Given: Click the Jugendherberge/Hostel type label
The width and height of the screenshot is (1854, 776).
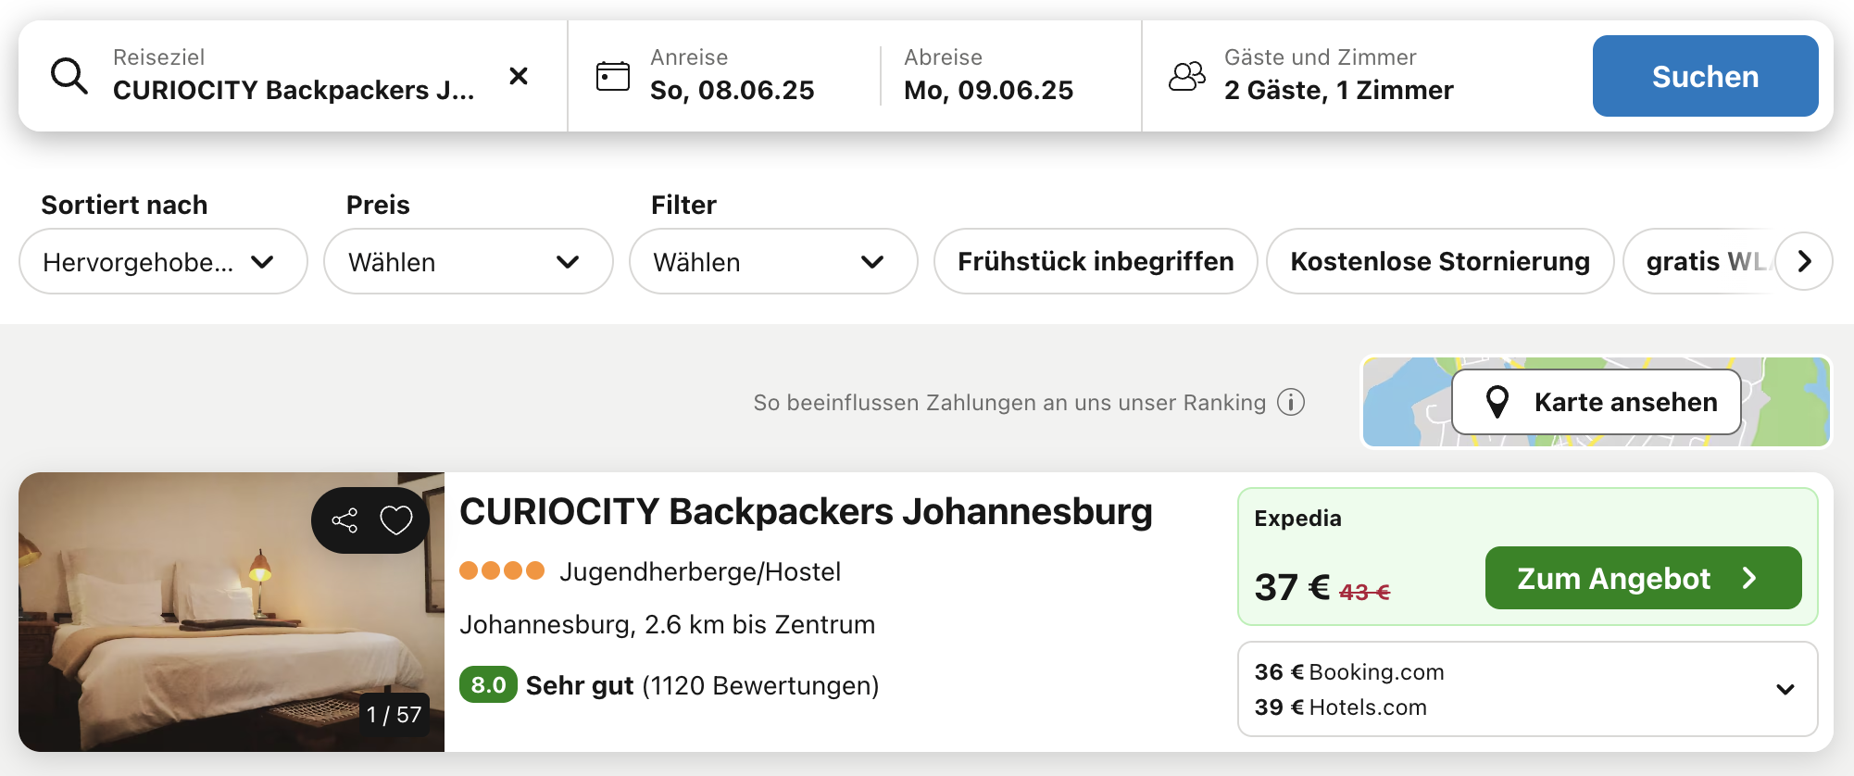Looking at the screenshot, I should pyautogui.click(x=700, y=571).
